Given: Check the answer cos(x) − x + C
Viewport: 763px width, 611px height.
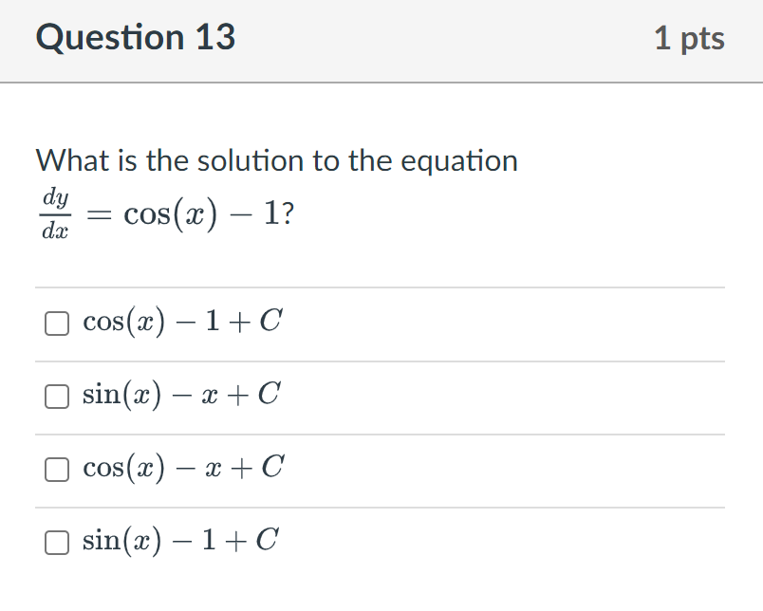Looking at the screenshot, I should (56, 469).
